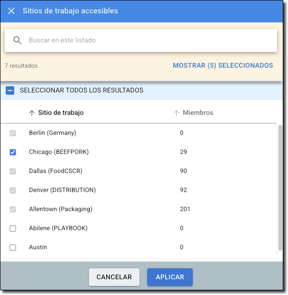Image resolution: width=288 pixels, height=295 pixels.
Task: Click the Berlin (Germany) disabled checkbox
Action: 13,133
